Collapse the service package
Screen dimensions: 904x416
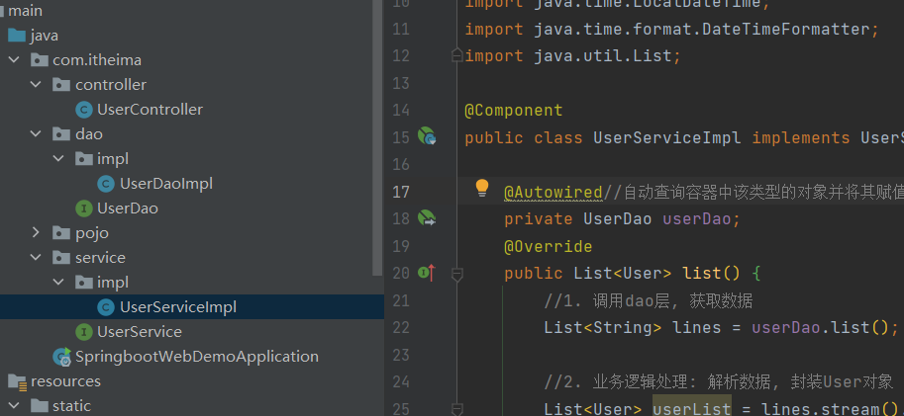[x=36, y=257]
